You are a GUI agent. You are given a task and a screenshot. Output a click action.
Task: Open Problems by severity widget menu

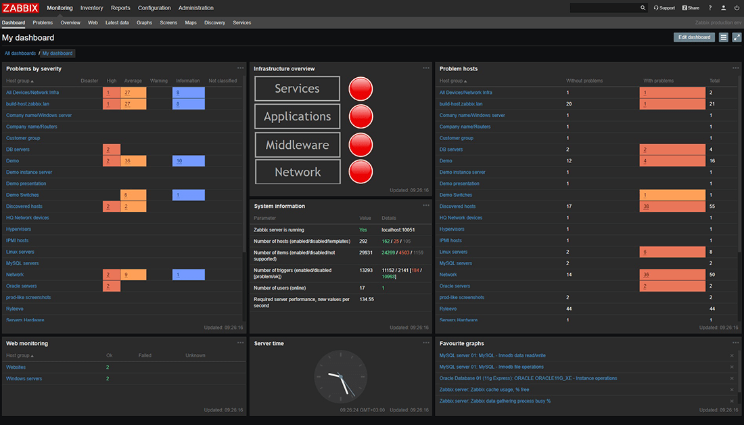point(240,68)
